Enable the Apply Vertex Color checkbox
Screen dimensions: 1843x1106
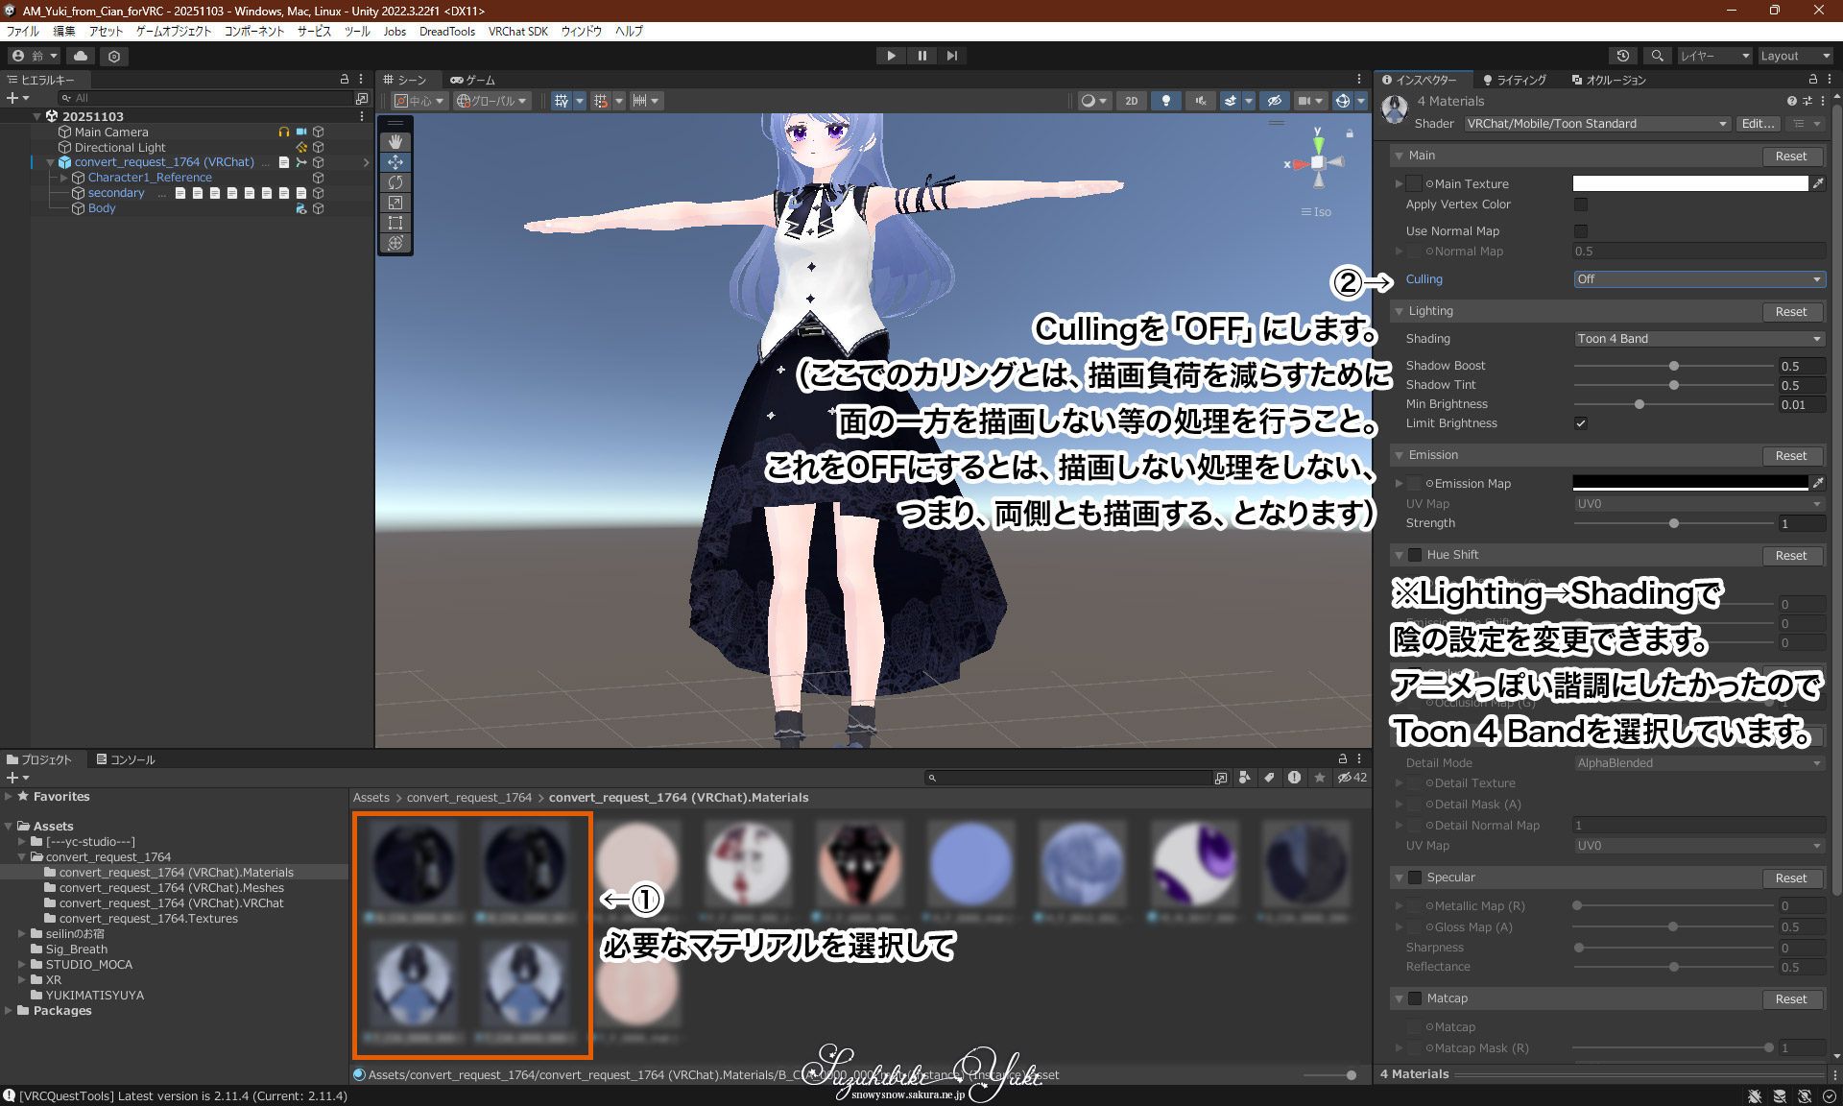(x=1581, y=204)
